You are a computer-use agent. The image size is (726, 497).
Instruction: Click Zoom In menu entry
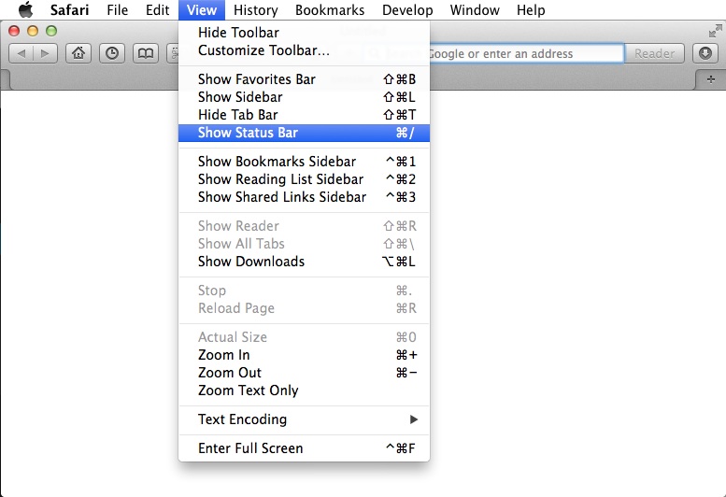[x=223, y=355]
